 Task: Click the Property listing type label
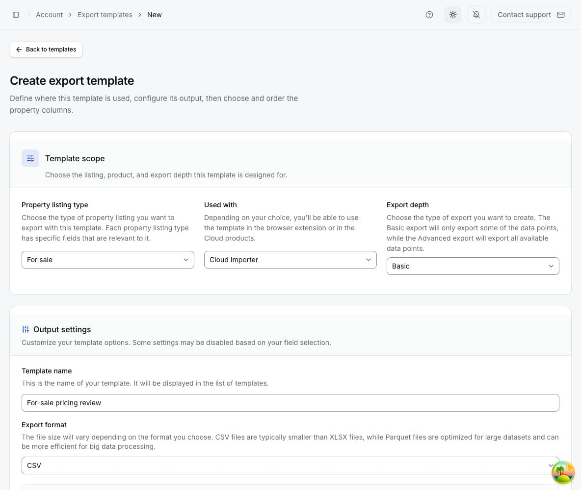click(x=55, y=205)
